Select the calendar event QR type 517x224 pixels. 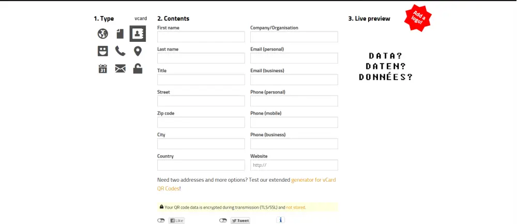(x=103, y=68)
